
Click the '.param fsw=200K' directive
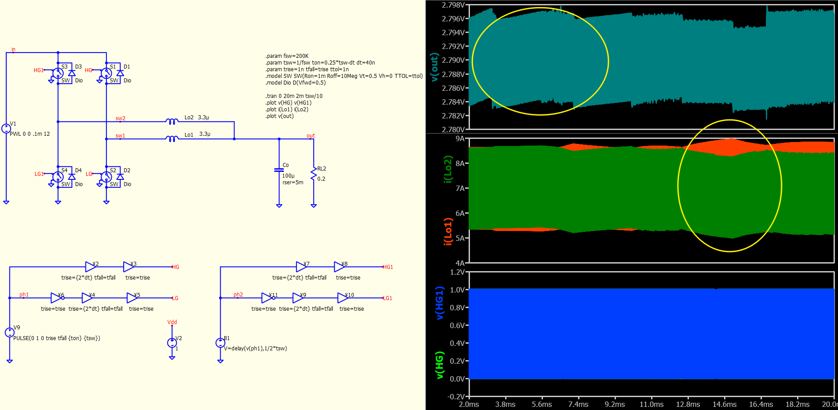[287, 56]
